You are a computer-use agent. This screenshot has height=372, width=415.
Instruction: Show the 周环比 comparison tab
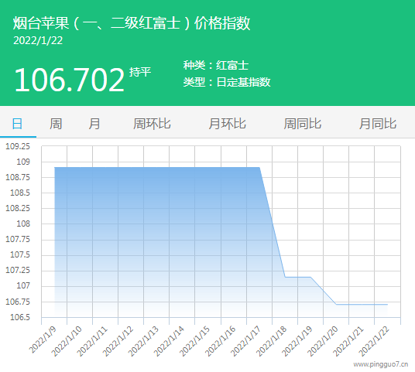pos(152,124)
